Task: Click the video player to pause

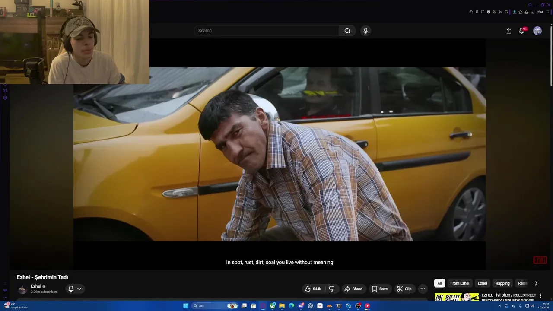Action: tap(280, 154)
